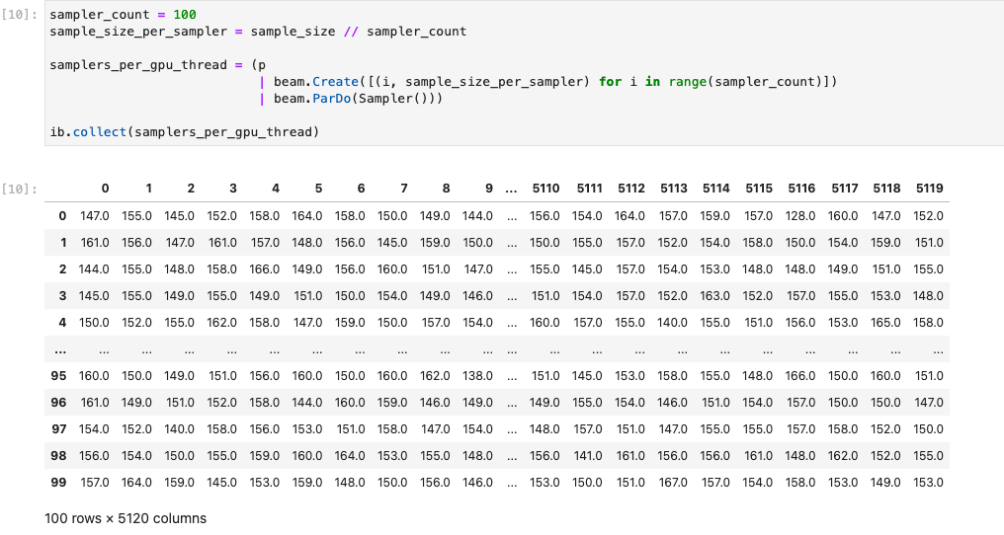Click the 141.0 cell in row 98
The image size is (1004, 535).
588,455
